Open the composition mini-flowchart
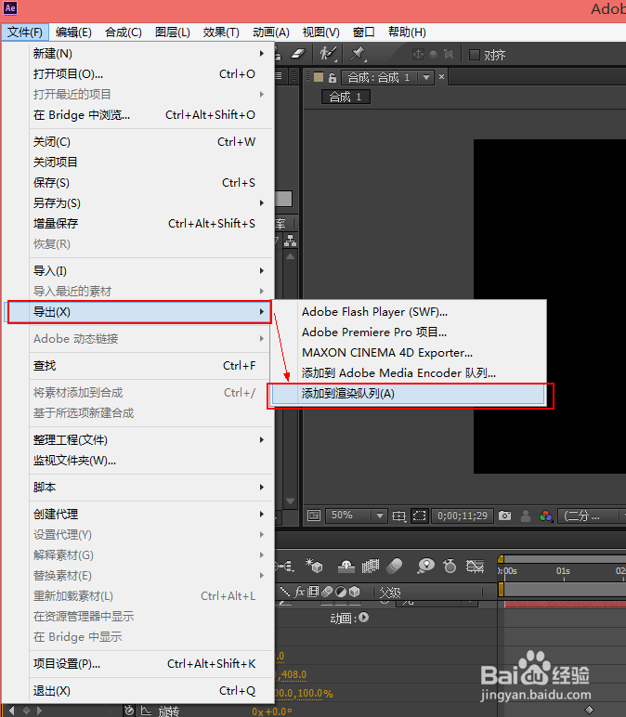This screenshot has width=626, height=717. (285, 567)
